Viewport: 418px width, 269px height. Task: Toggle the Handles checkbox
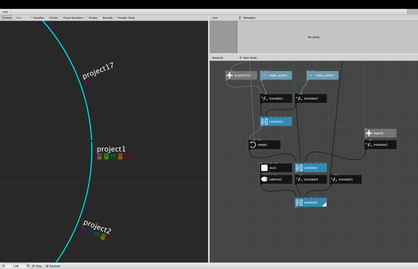pos(31,18)
